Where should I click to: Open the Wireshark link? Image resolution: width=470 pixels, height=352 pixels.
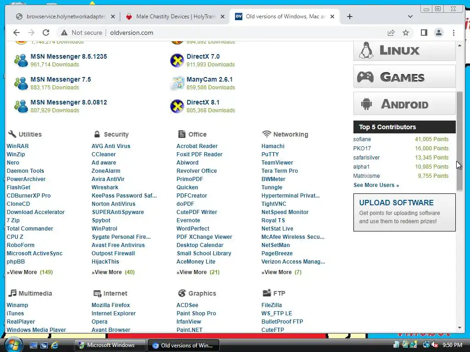pyautogui.click(x=105, y=187)
